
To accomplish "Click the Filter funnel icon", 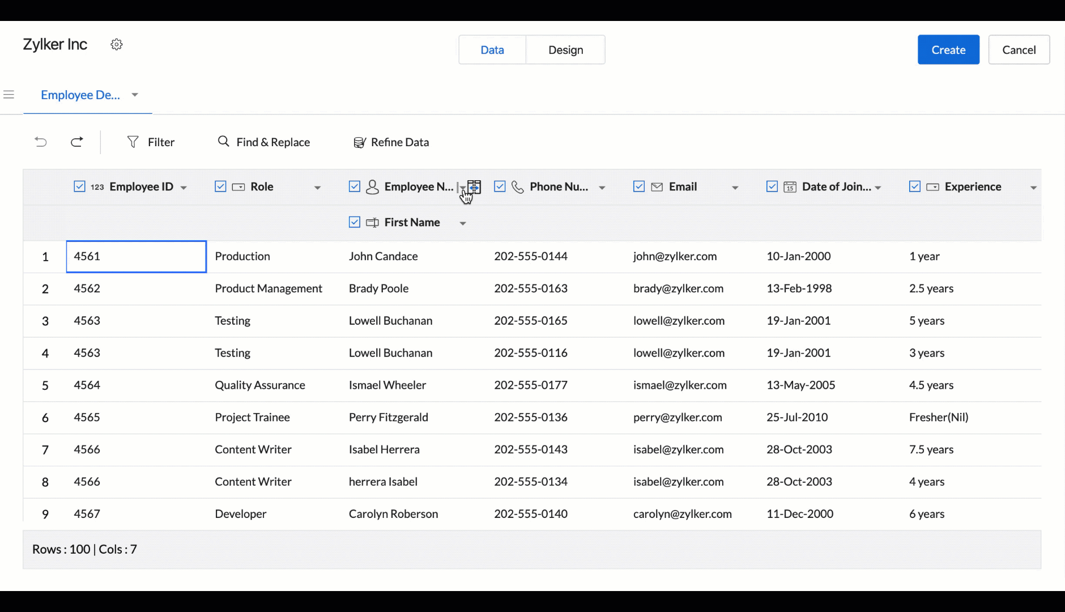I will pos(133,142).
